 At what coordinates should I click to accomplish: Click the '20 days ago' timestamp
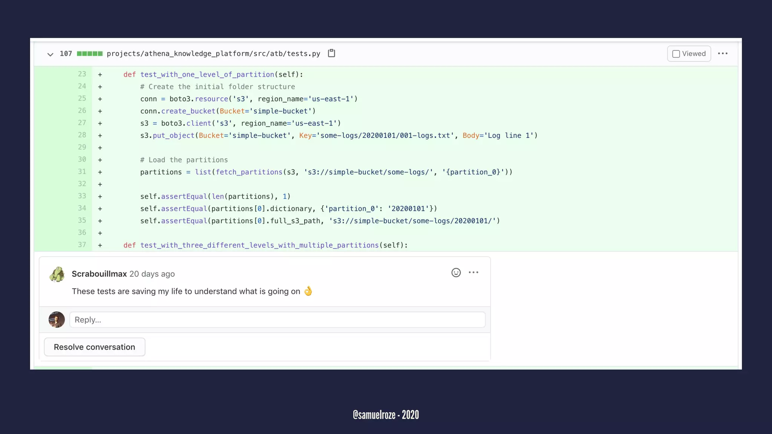pyautogui.click(x=152, y=274)
